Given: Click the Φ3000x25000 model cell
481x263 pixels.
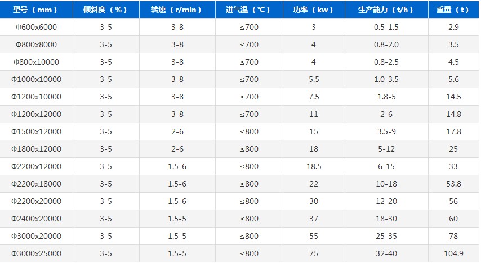Looking at the screenshot, I should pos(36,253).
